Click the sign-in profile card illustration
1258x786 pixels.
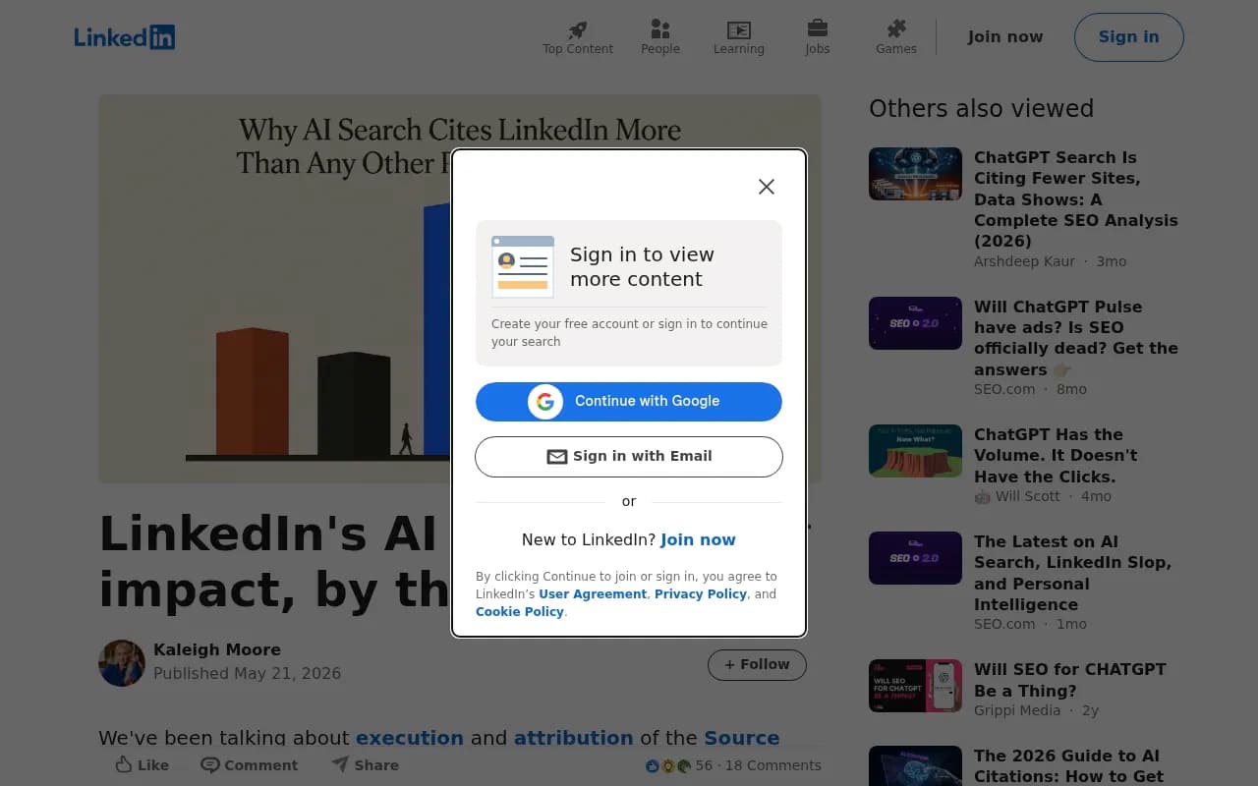523,266
